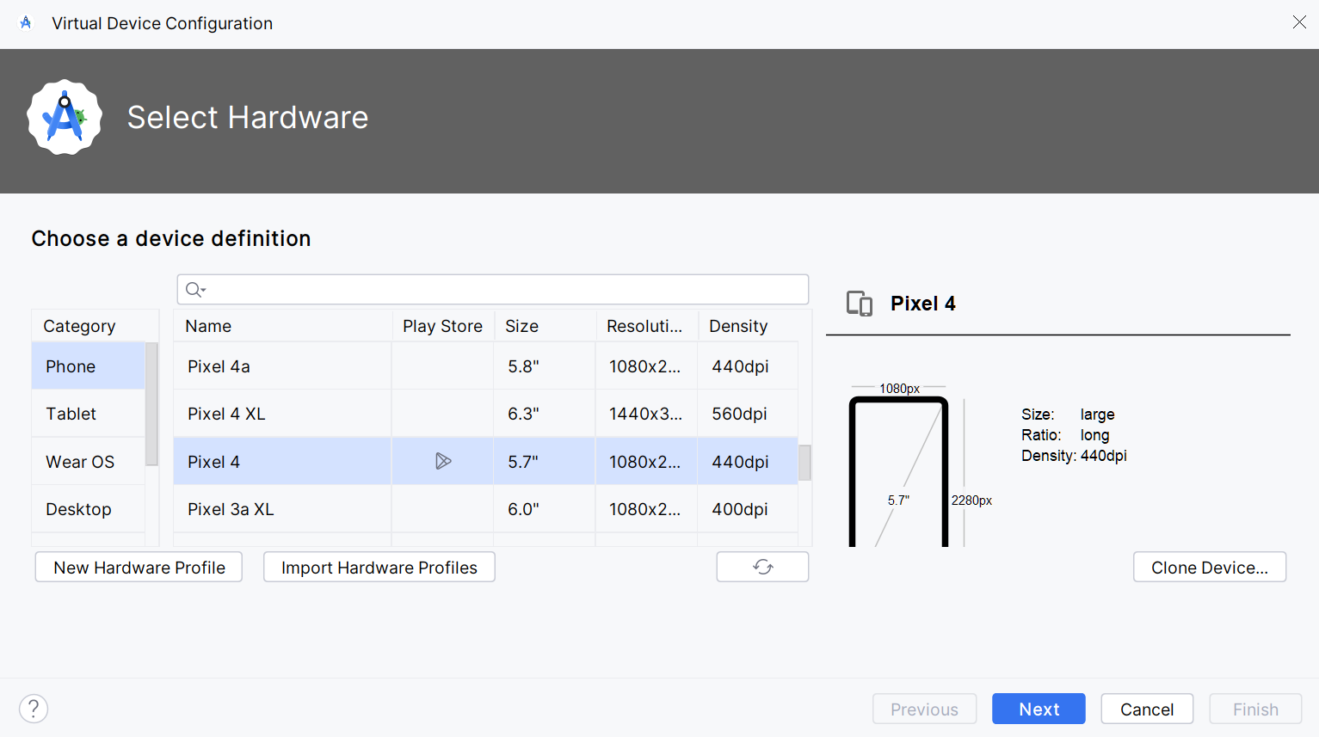Screen dimensions: 1319x737
Task: Click the search magnifier icon
Action: (x=195, y=290)
